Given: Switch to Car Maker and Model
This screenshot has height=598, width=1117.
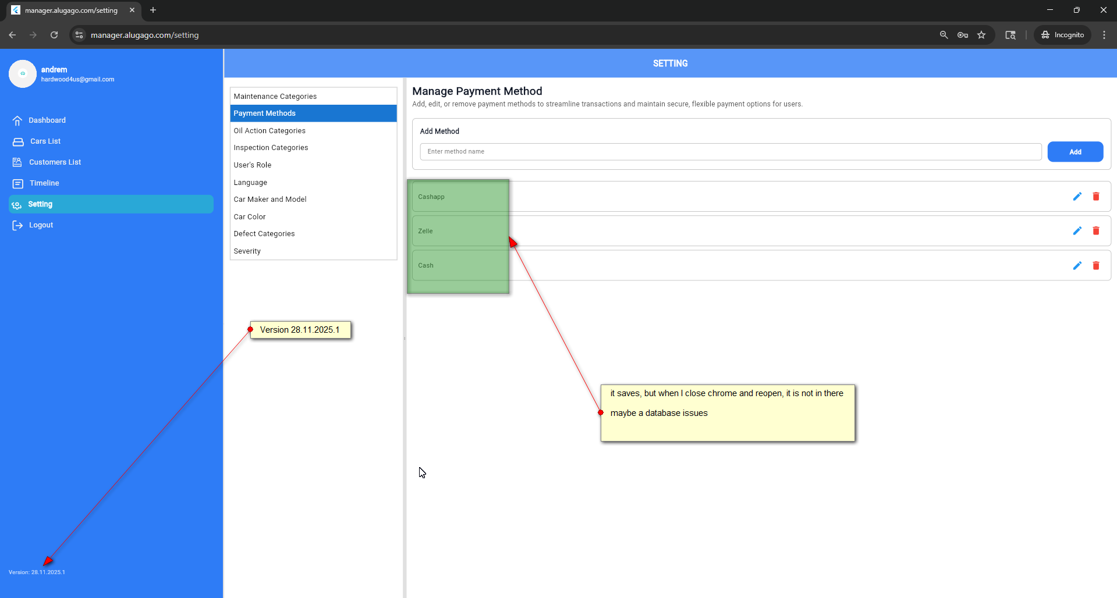Looking at the screenshot, I should point(270,200).
